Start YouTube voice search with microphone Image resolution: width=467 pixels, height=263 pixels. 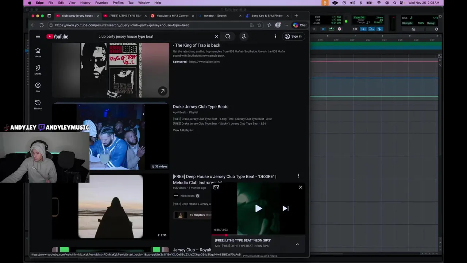coord(244,36)
